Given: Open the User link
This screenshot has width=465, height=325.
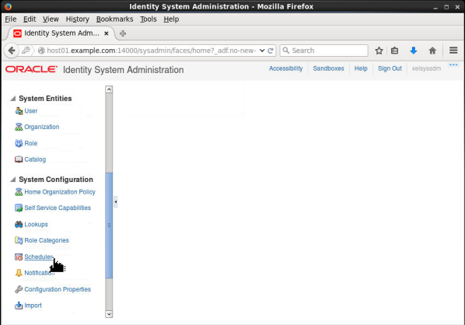Looking at the screenshot, I should [x=31, y=111].
